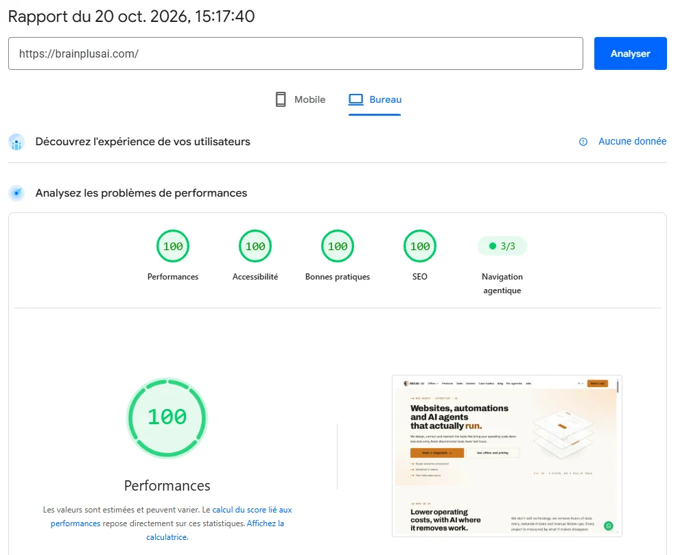
Task: Click the Bonnes pratiques label
Action: pyautogui.click(x=337, y=277)
